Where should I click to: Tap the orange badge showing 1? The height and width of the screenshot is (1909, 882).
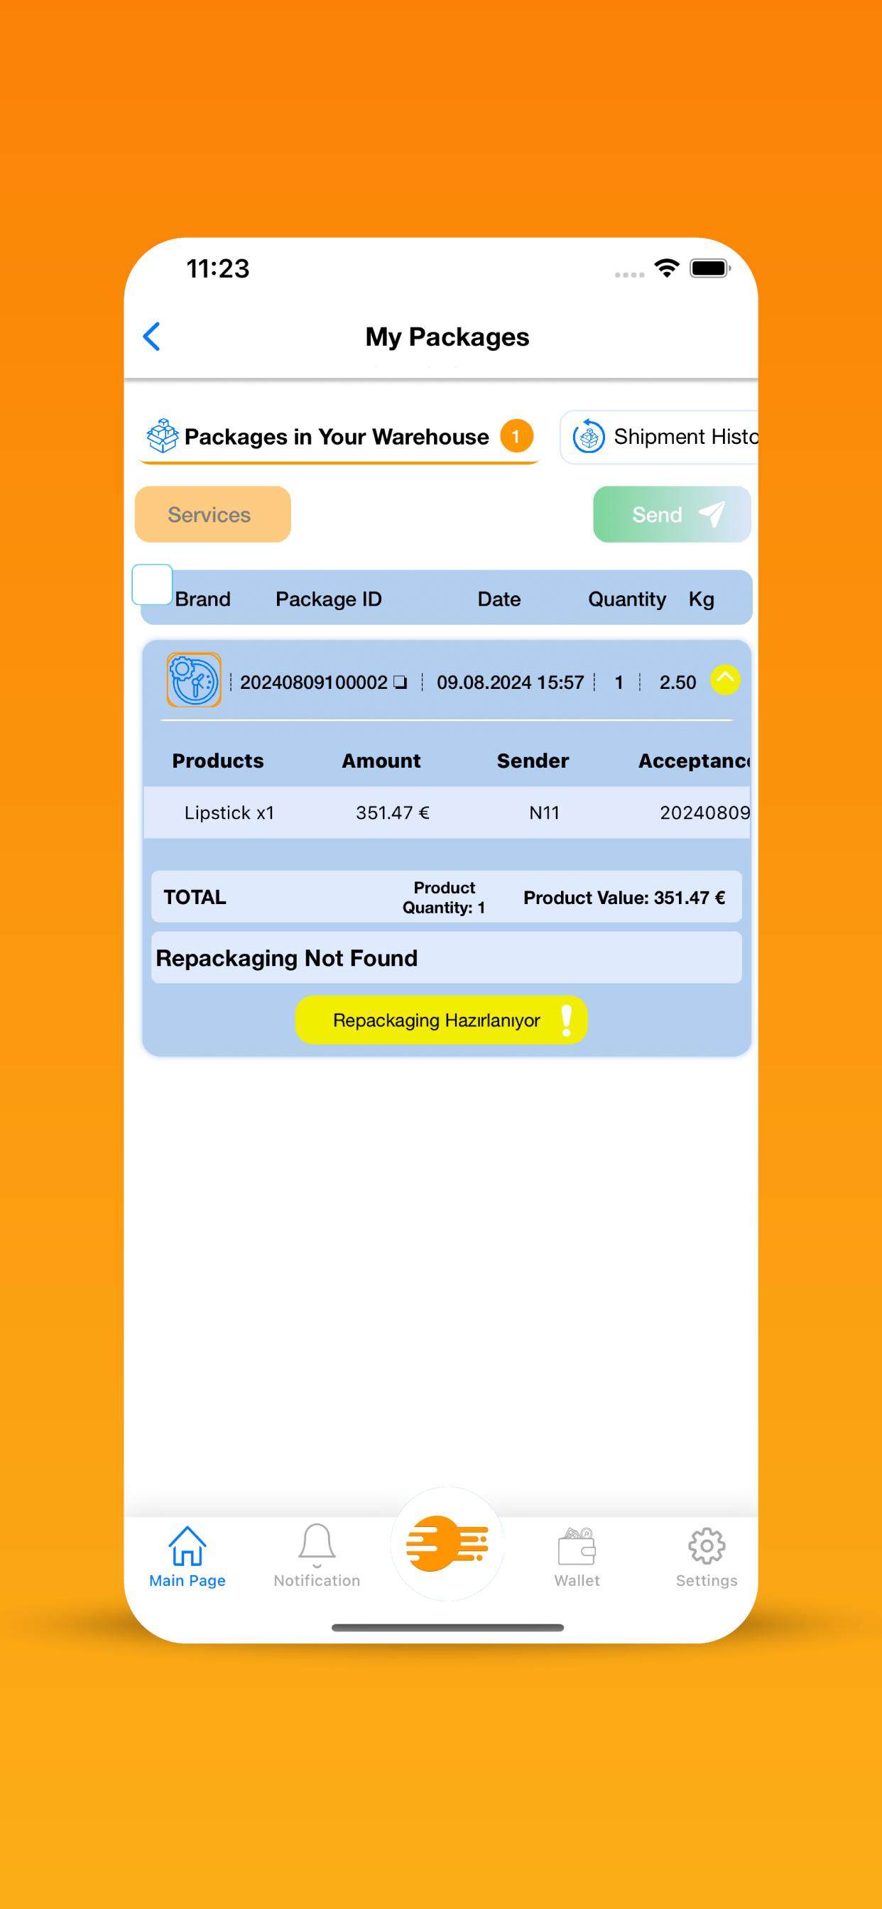pos(516,436)
